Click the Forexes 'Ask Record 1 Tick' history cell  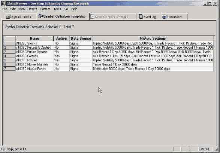pos(153,56)
